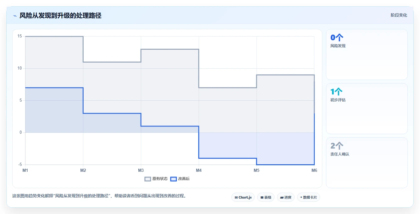420x214 pixels.
Task: Toggle the 改善后 legend item
Action: (180, 179)
